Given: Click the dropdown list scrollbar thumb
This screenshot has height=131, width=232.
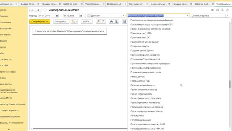Looking at the screenshot, I should [230, 84].
